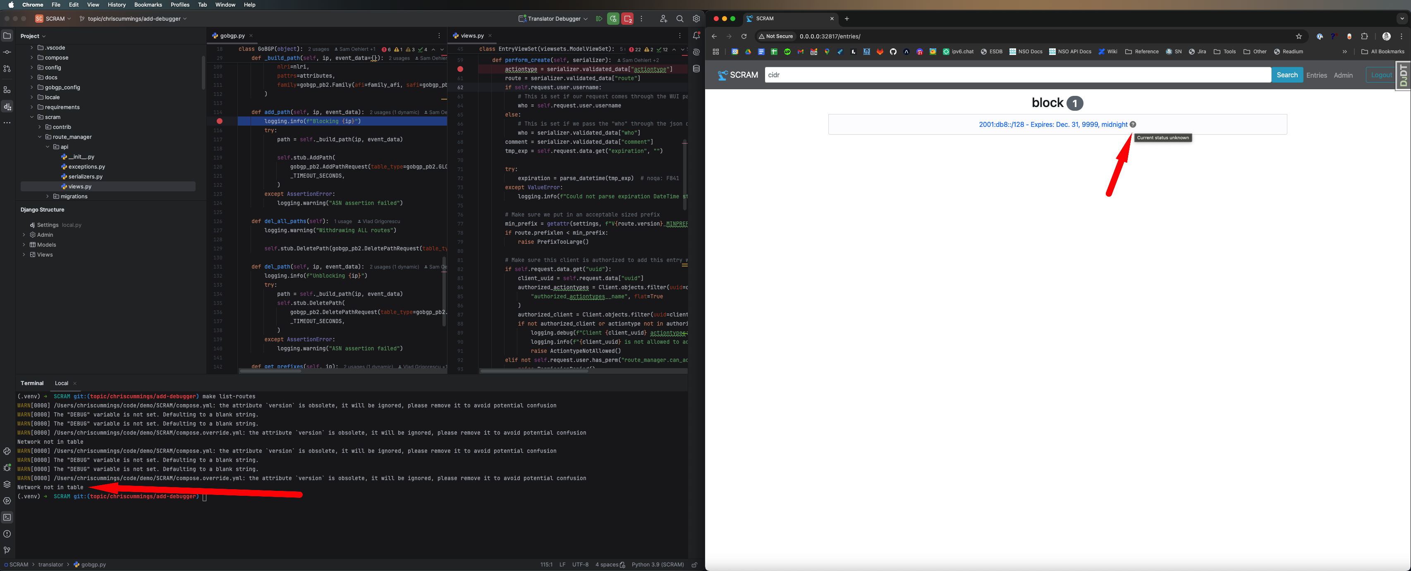Viewport: 1411px width, 571px height.
Task: Click Search Everywhere magnifier in PyCharm
Action: (x=680, y=19)
